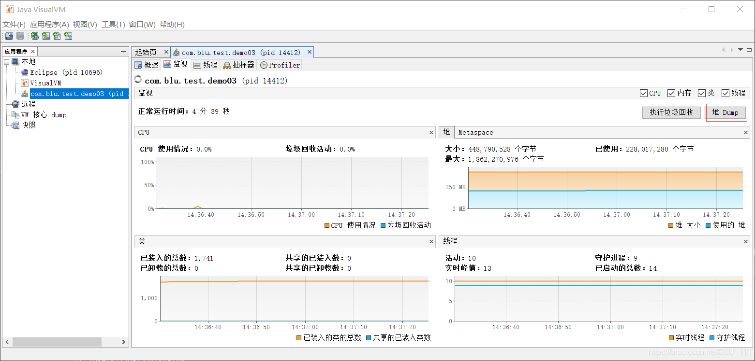Click the scroll tabs left arrow
The width and height of the screenshot is (755, 361).
click(724, 50)
